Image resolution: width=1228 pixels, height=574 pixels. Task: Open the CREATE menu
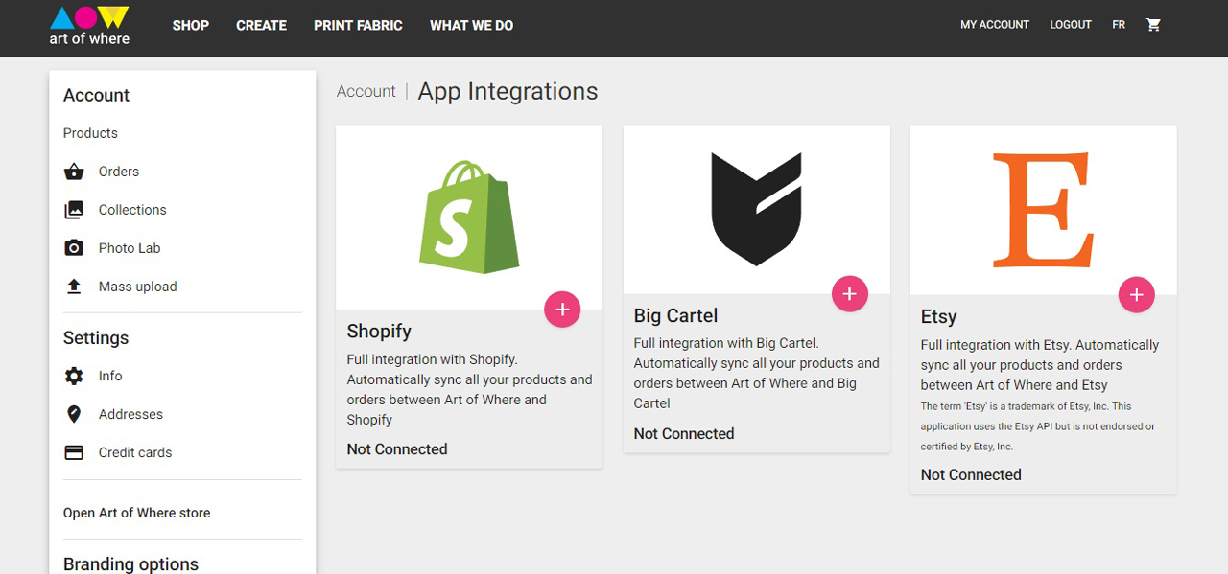tap(262, 26)
